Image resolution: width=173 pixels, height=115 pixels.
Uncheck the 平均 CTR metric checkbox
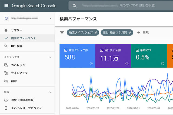click(x=137, y=50)
